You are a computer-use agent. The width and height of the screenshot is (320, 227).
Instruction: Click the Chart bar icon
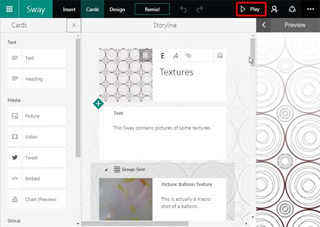(15, 199)
